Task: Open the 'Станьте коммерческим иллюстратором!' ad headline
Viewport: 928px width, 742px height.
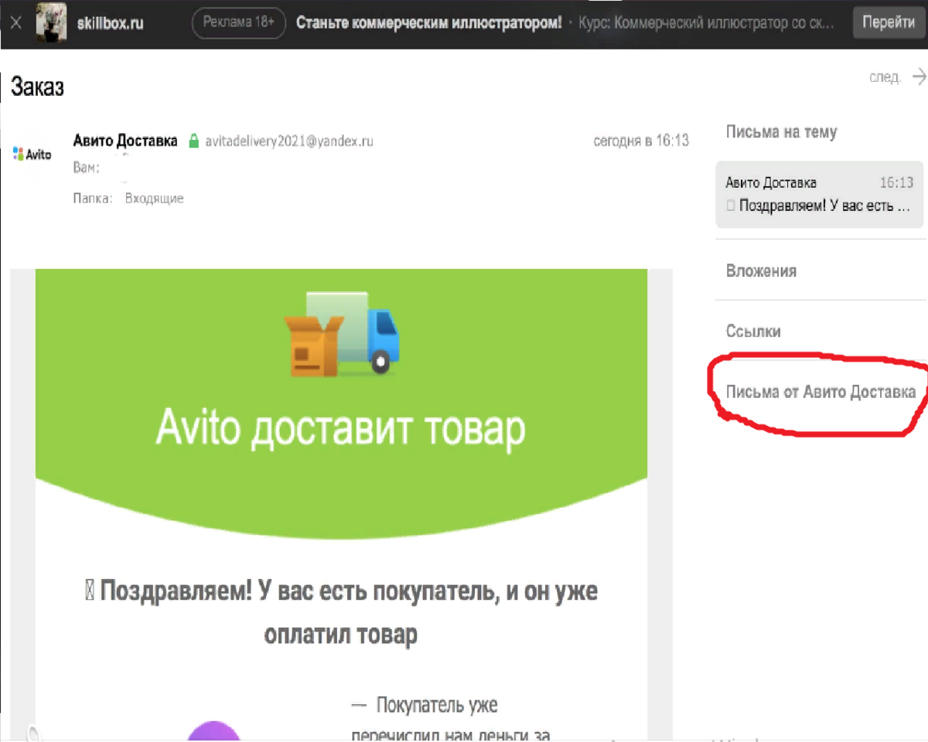Action: [429, 22]
